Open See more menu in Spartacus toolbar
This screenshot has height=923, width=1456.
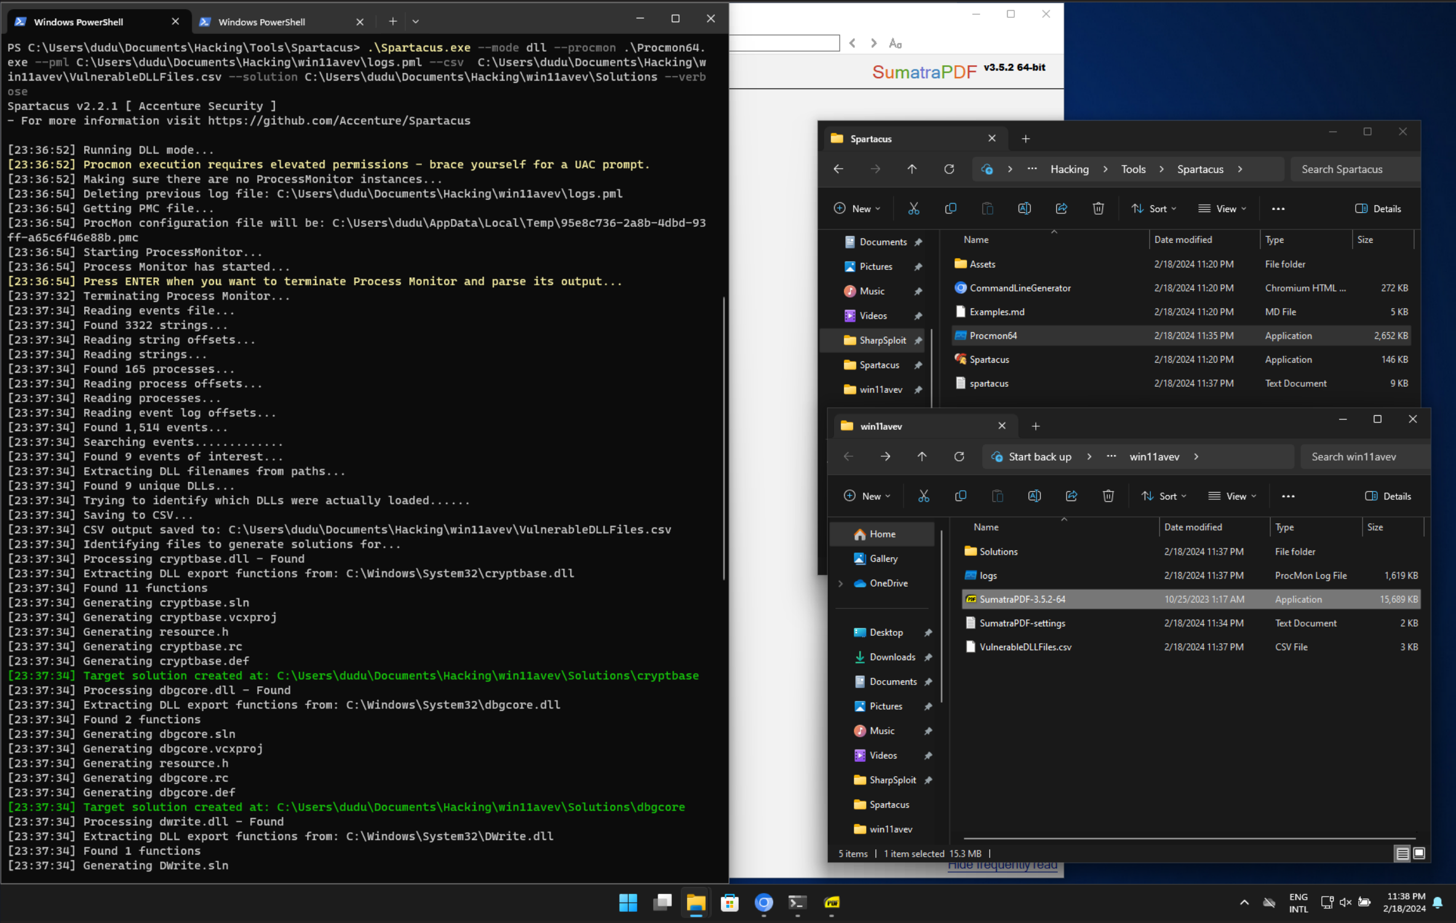tap(1278, 208)
